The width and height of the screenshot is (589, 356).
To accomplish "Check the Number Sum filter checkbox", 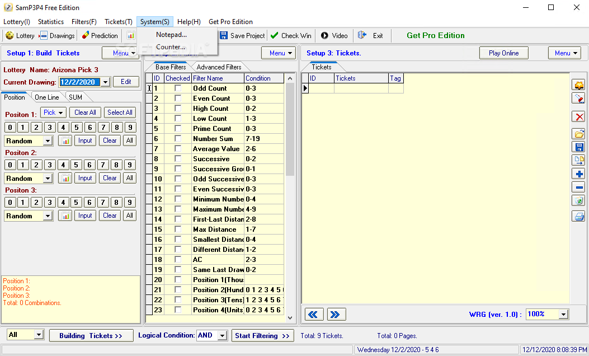I will pos(178,139).
